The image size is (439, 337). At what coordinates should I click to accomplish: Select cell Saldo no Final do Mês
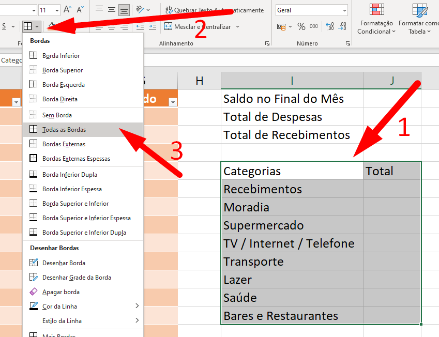pyautogui.click(x=292, y=99)
